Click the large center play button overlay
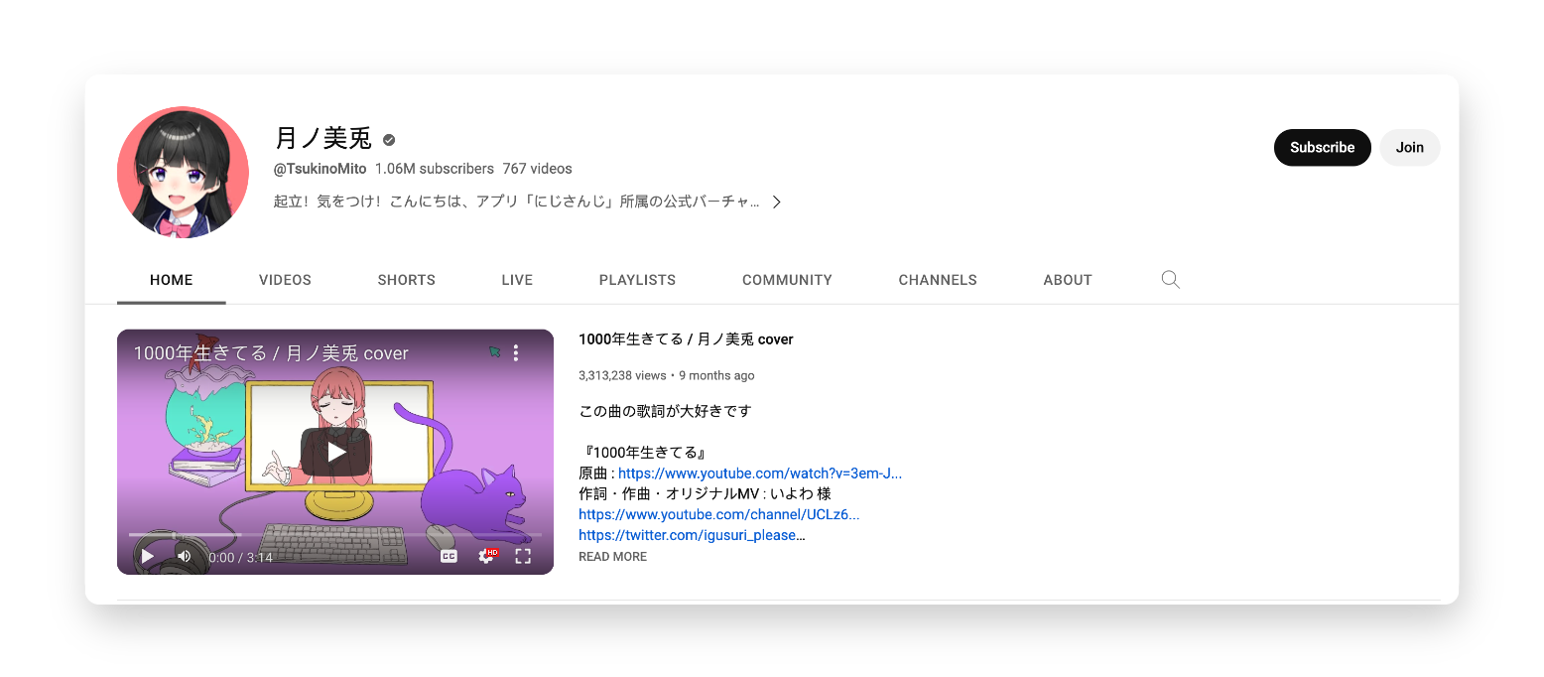1544x677 pixels. click(335, 452)
